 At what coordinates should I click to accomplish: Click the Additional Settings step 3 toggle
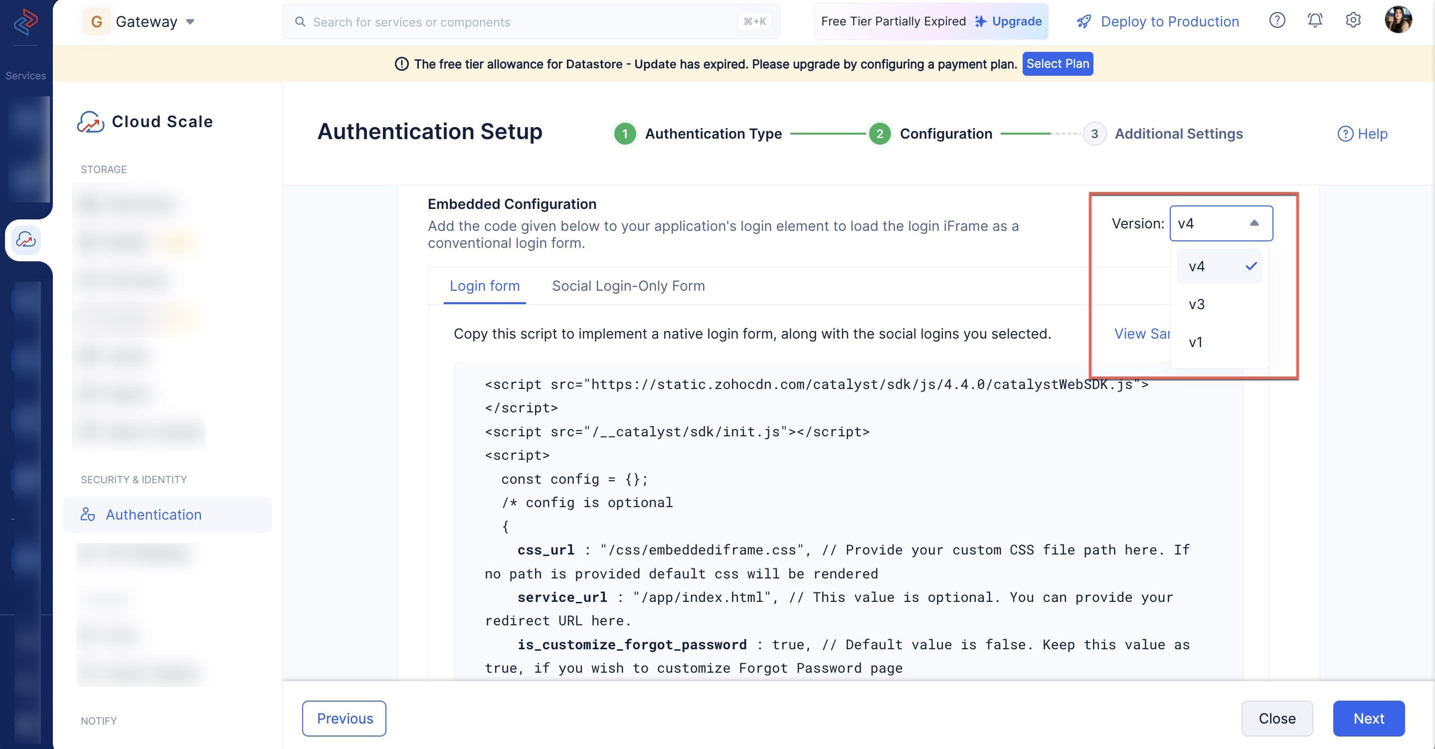click(x=1093, y=133)
